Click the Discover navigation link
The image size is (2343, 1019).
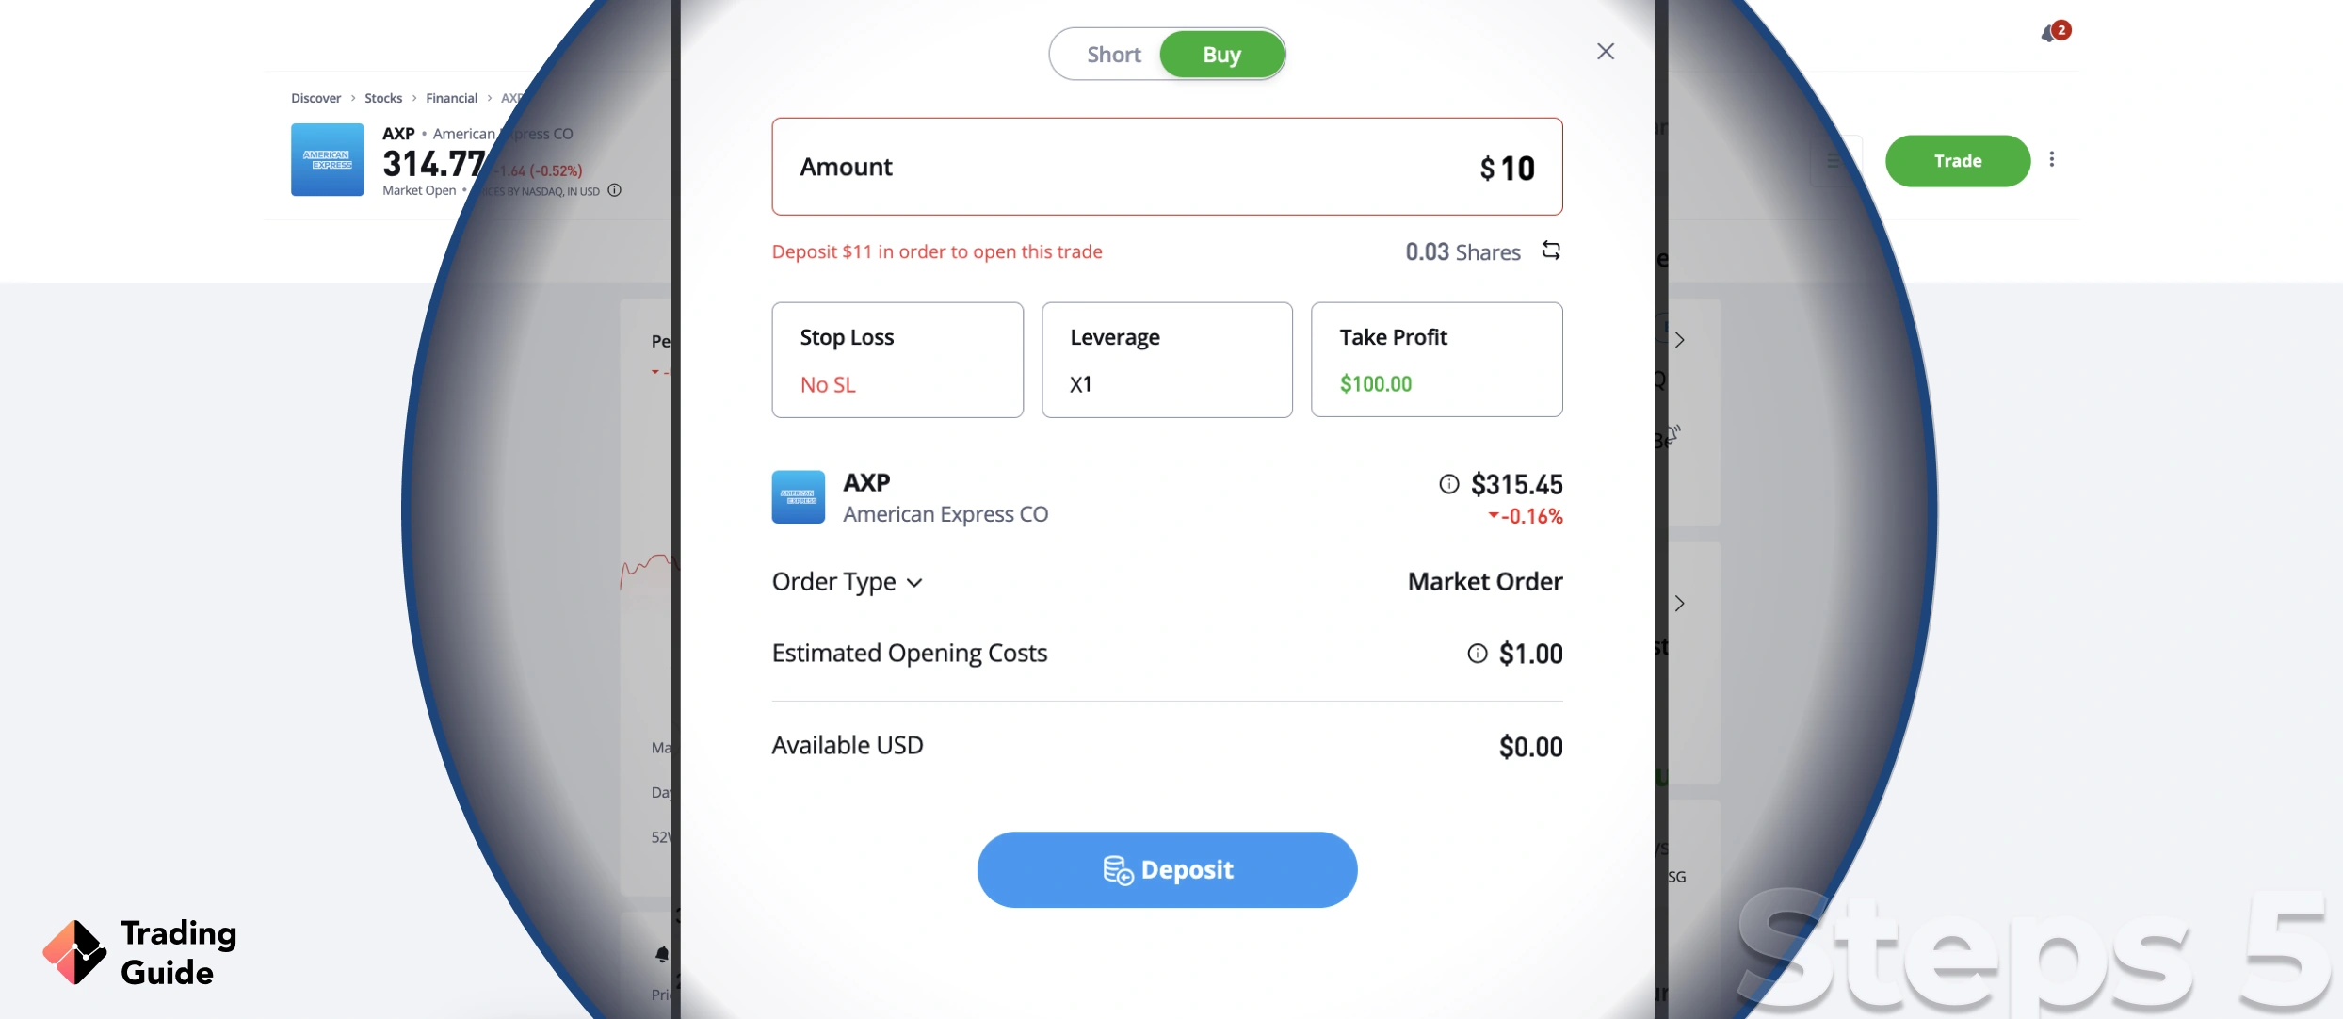click(313, 97)
